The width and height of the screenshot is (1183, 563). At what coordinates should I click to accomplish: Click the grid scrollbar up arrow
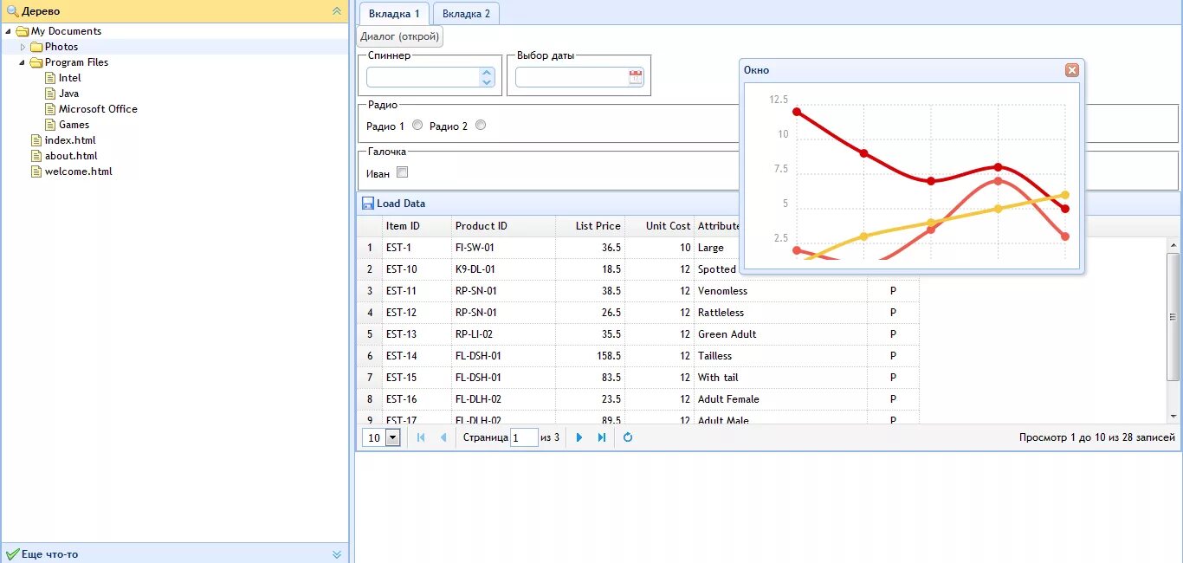(x=1173, y=245)
